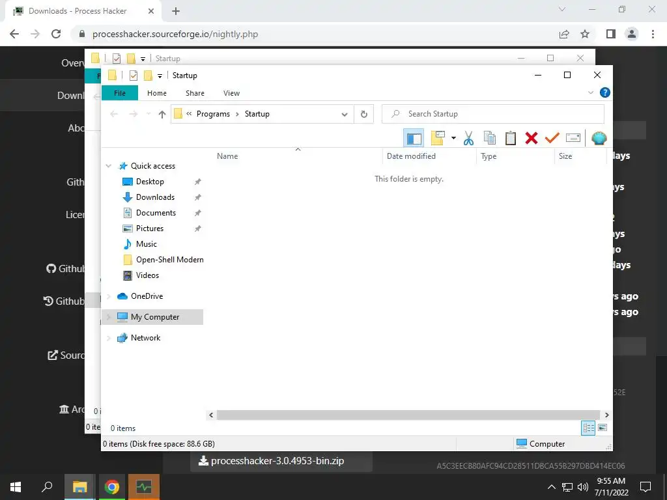
Task: Expand the Network tree node
Action: tap(109, 338)
